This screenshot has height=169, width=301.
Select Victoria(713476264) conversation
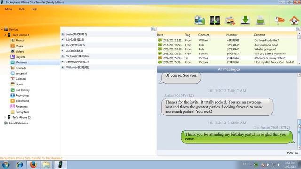tap(109, 56)
